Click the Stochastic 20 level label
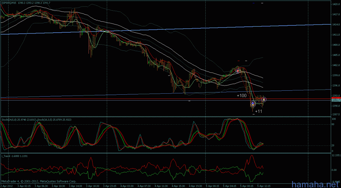The width and height of the screenshot is (341, 188). pos(334,146)
